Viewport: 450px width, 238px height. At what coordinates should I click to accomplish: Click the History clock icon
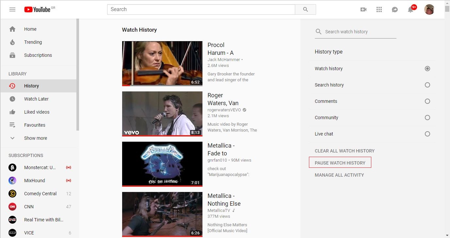pos(12,86)
